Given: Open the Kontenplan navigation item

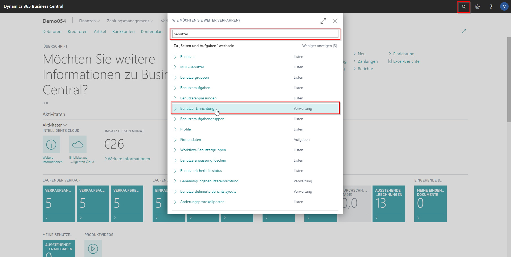Looking at the screenshot, I should point(152,31).
